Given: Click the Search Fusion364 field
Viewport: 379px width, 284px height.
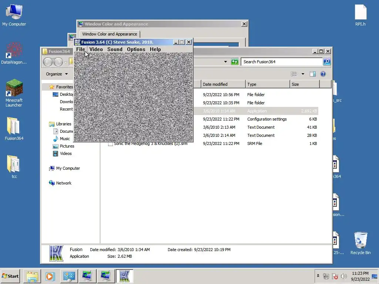Looking at the screenshot, I should (x=282, y=62).
